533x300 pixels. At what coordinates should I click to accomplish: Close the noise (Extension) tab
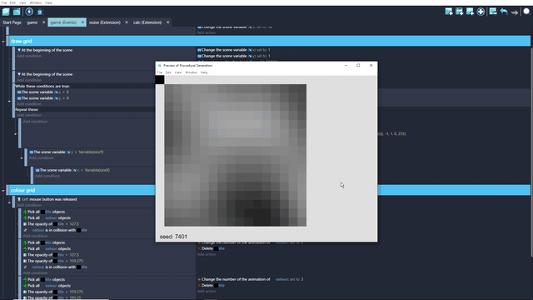click(127, 22)
